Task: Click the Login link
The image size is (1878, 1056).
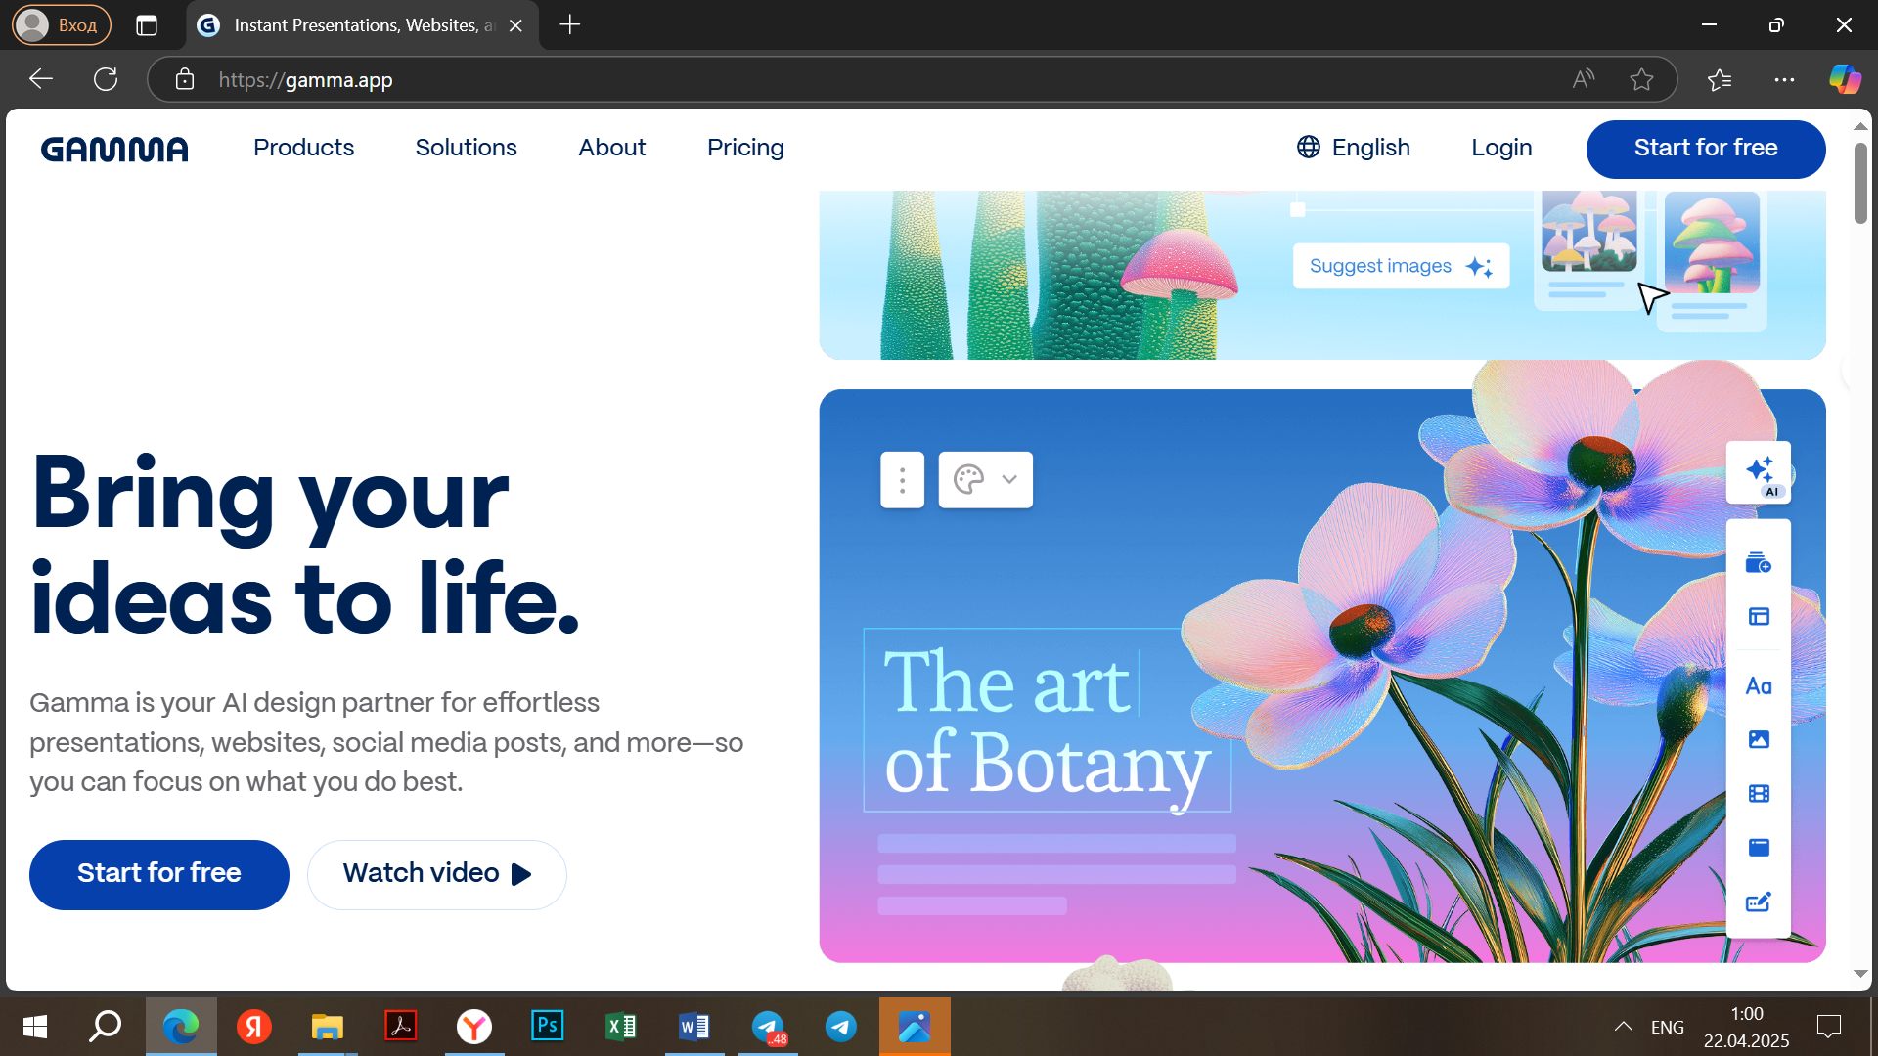Action: point(1501,148)
